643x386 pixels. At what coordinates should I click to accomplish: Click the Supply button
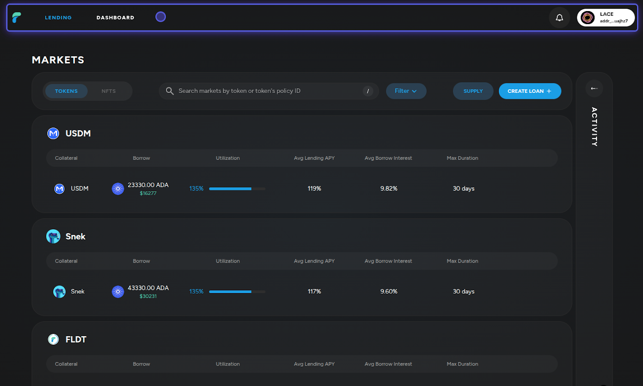click(x=473, y=91)
